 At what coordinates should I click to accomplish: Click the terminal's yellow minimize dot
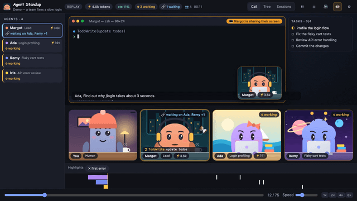click(x=78, y=21)
